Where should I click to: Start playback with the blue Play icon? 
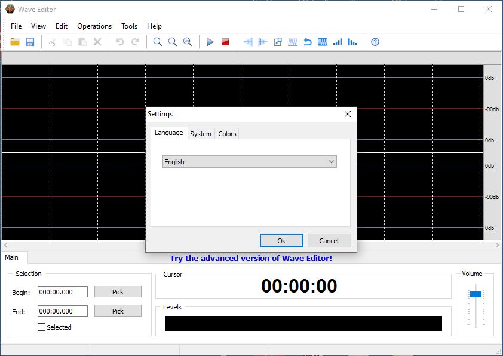pos(210,42)
